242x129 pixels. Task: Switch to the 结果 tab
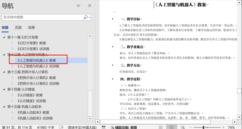tap(31, 27)
